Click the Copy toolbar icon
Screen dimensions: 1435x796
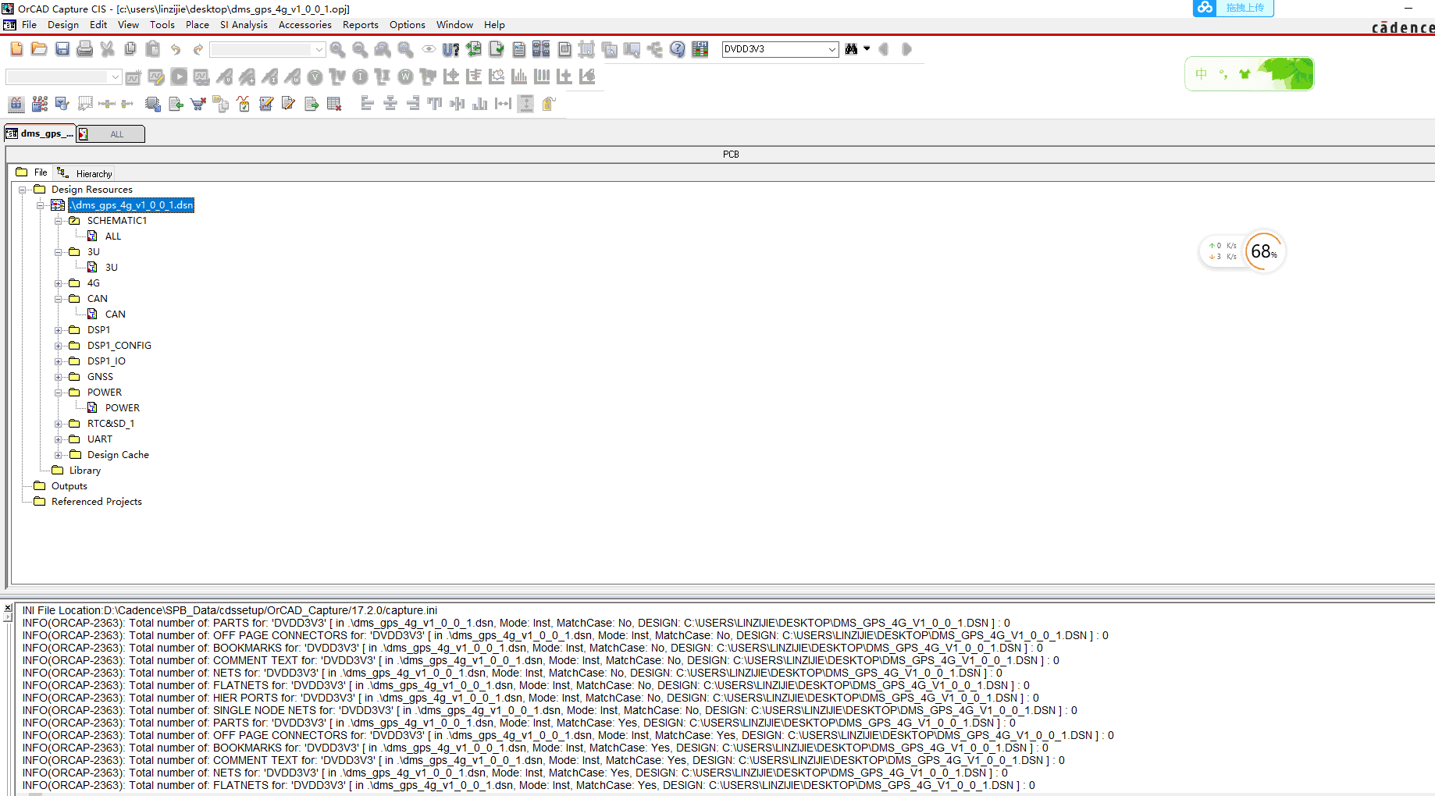pyautogui.click(x=130, y=49)
